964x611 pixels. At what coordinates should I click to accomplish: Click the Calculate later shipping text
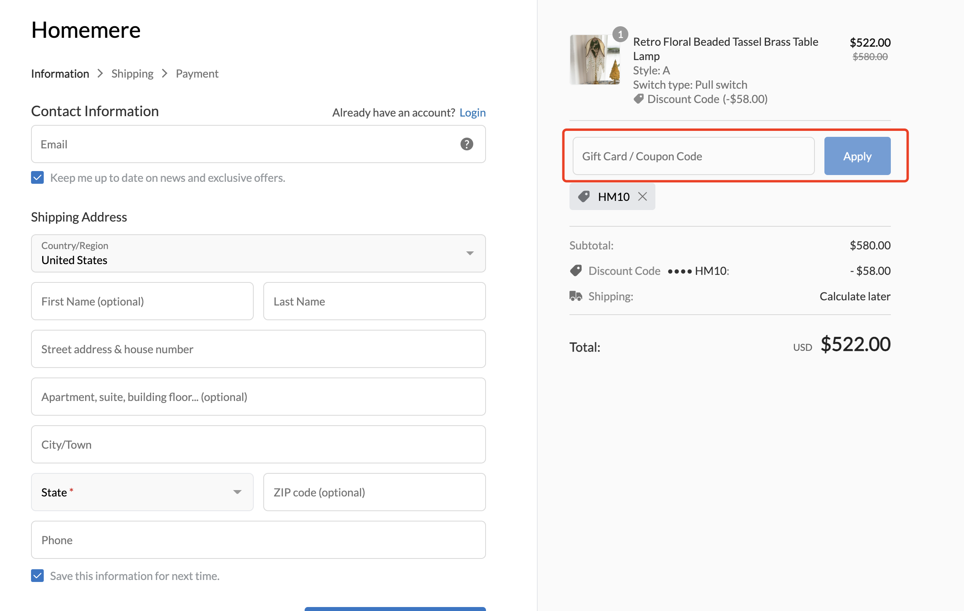[x=855, y=296]
